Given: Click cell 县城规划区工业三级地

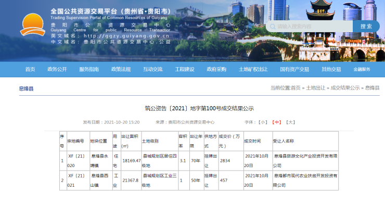Looking at the screenshot, I should [159, 181].
